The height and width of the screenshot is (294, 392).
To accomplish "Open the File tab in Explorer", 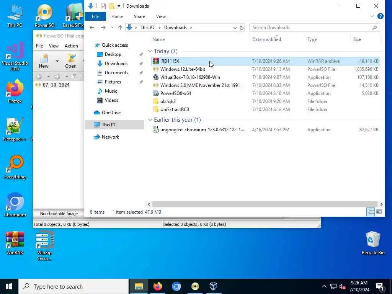I will 95,16.
